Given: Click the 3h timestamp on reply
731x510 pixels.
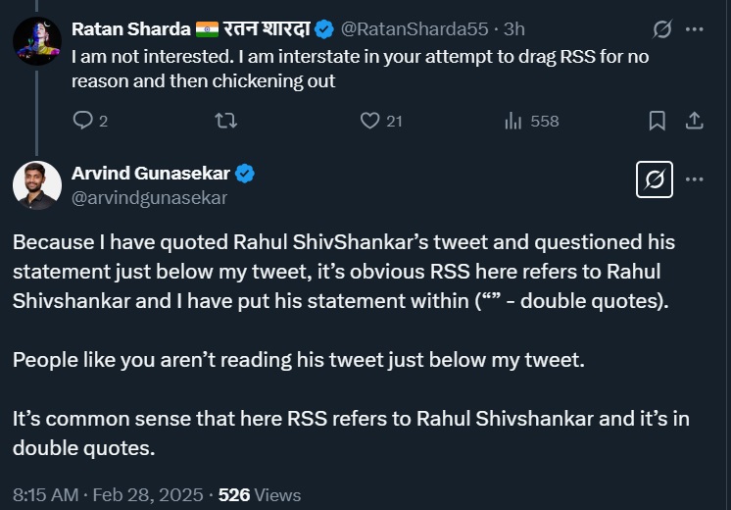Looking at the screenshot, I should (x=514, y=29).
